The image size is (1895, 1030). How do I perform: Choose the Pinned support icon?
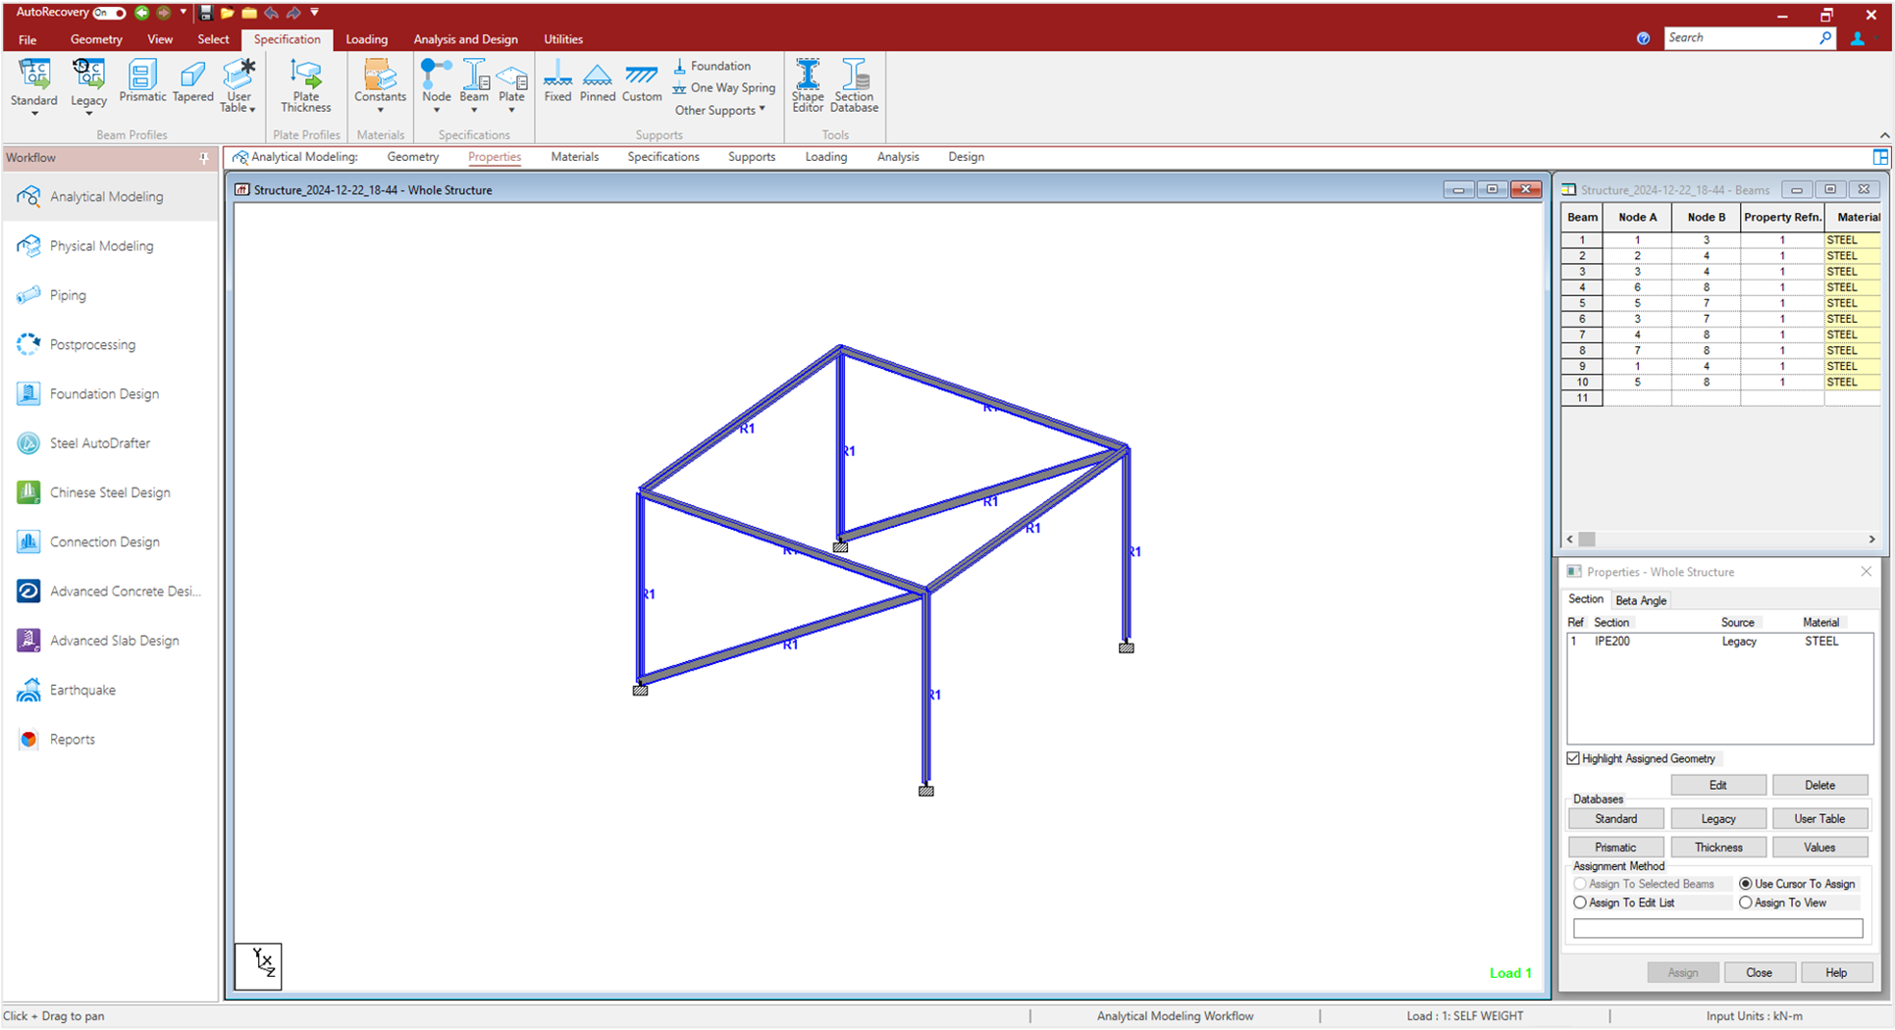pos(597,81)
